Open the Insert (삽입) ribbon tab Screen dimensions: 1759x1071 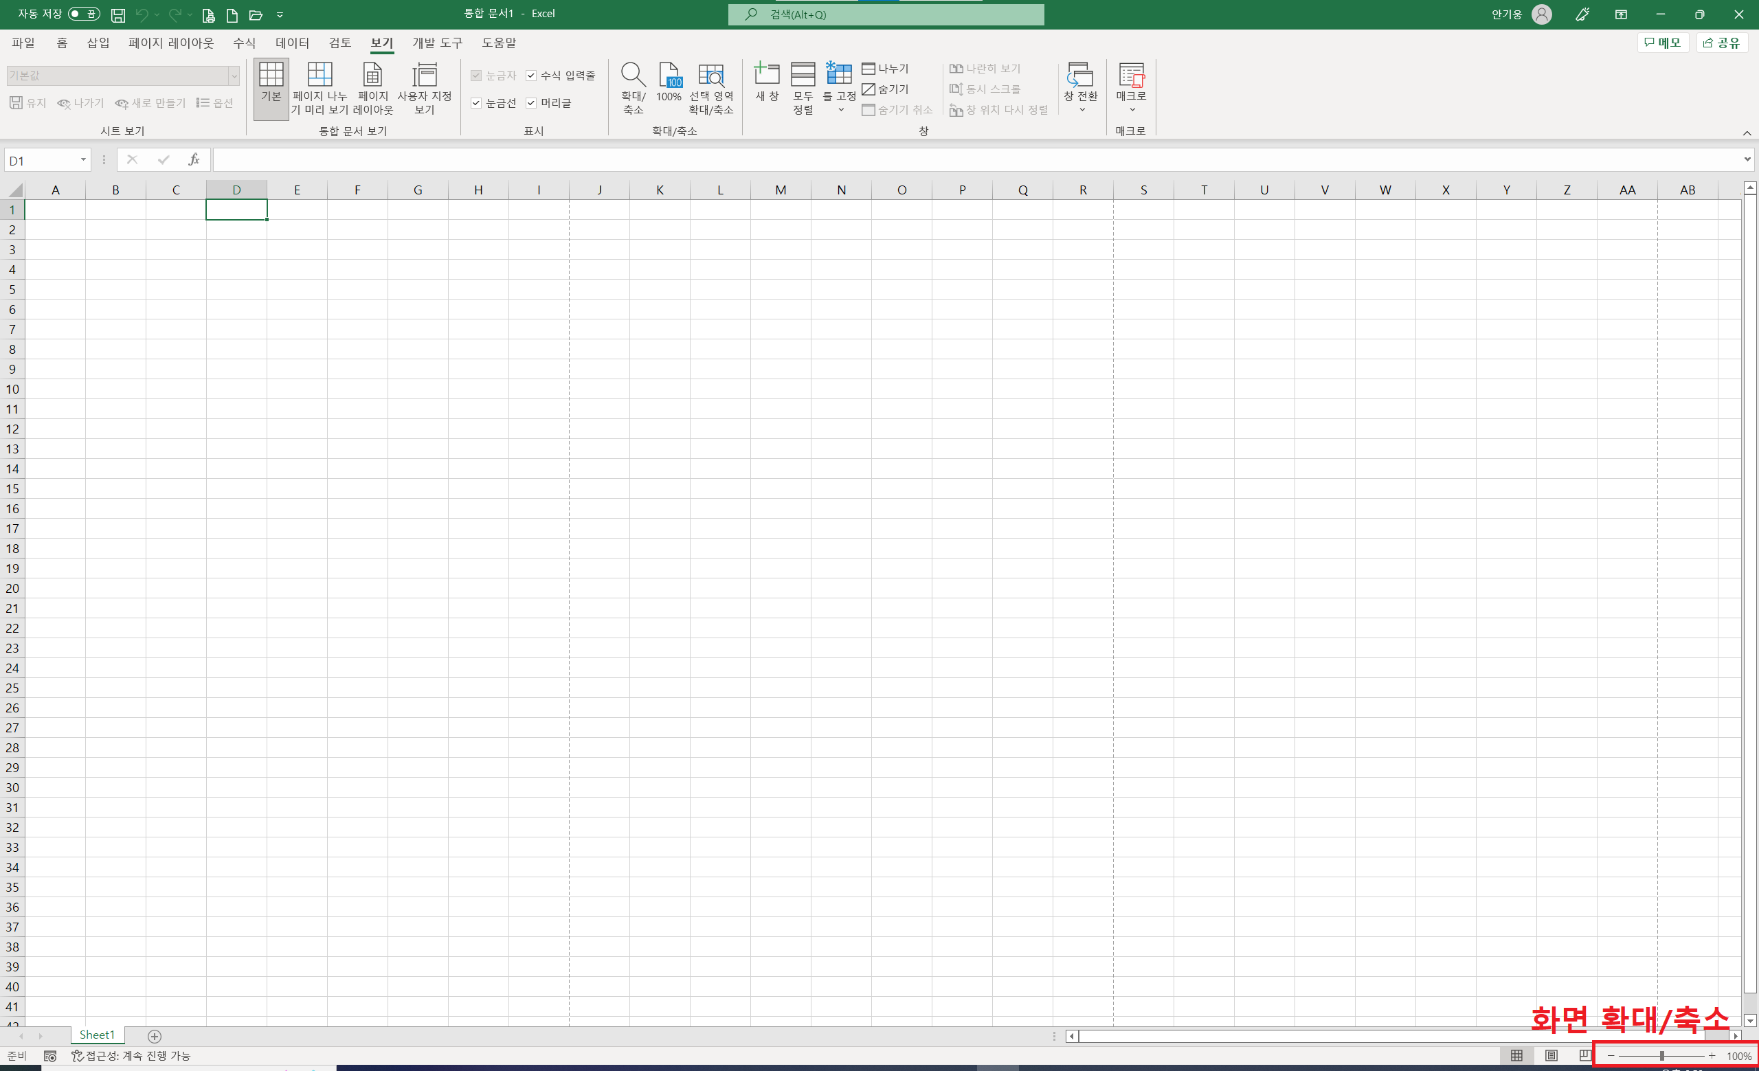click(98, 43)
